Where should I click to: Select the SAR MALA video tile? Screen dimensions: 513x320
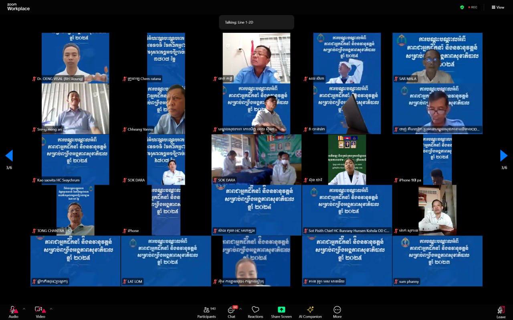(x=437, y=58)
